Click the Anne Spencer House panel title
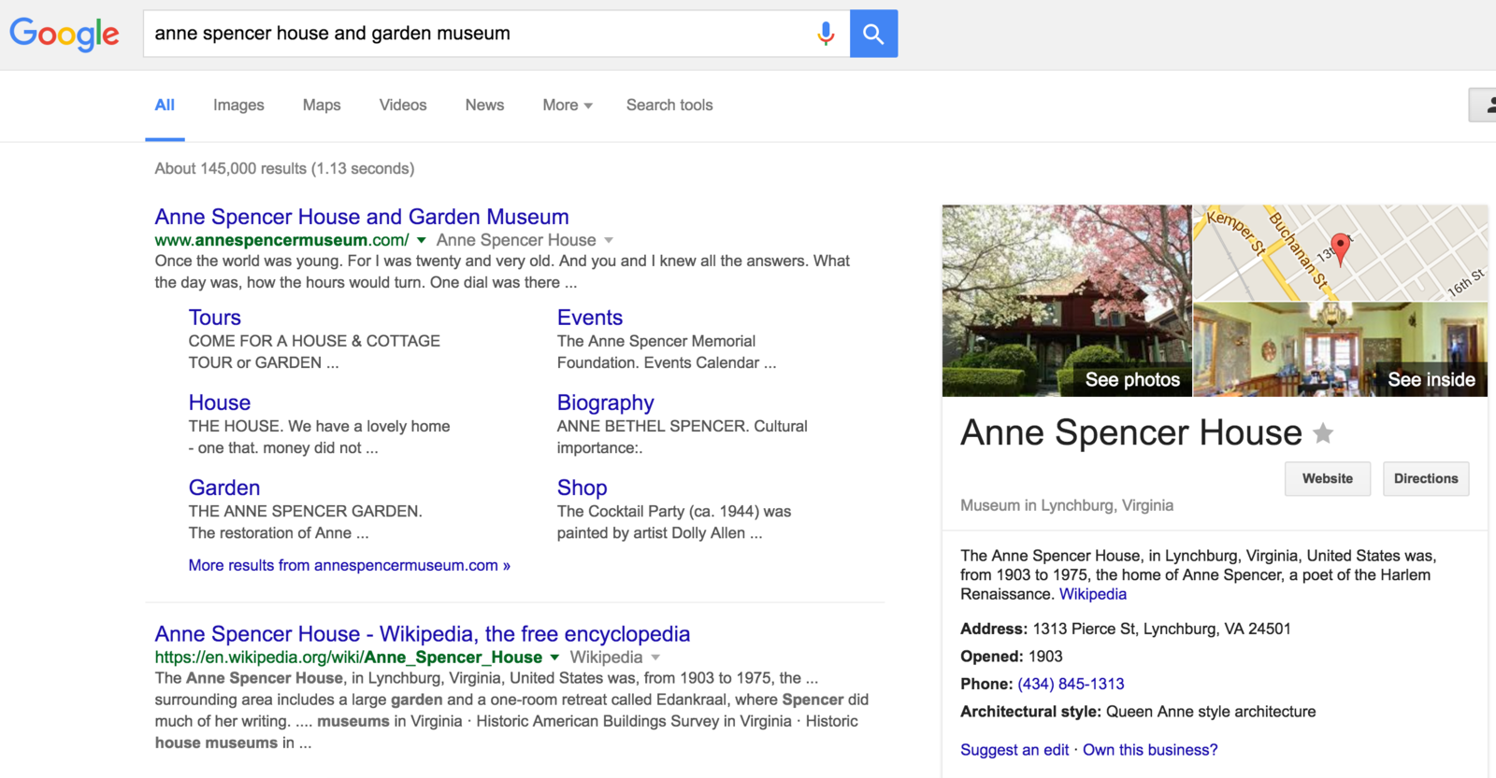The width and height of the screenshot is (1496, 778). [x=1131, y=433]
